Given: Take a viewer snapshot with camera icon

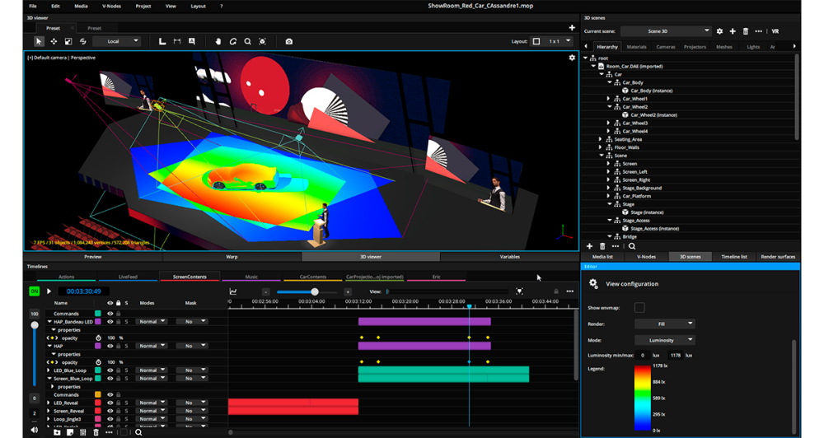Looking at the screenshot, I should point(289,41).
